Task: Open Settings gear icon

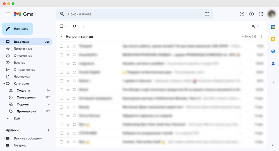Action: [x=251, y=14]
